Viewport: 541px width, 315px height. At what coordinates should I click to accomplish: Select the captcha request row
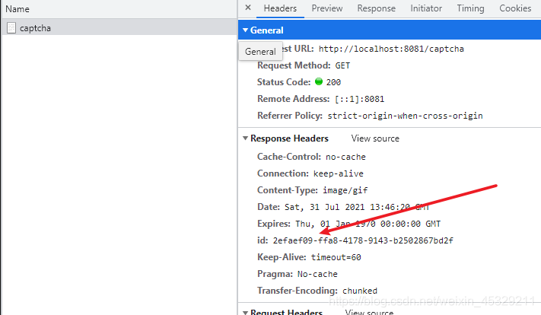pyautogui.click(x=119, y=27)
